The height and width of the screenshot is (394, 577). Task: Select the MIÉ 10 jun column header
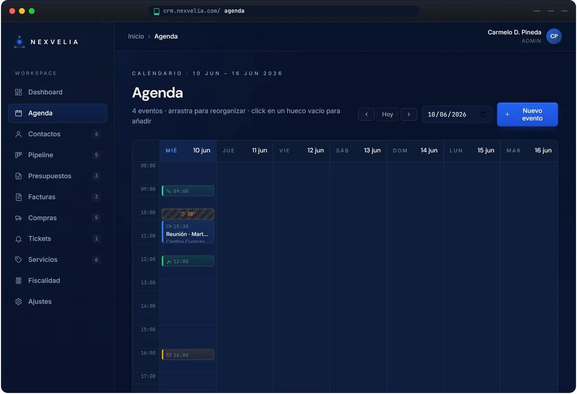click(188, 151)
